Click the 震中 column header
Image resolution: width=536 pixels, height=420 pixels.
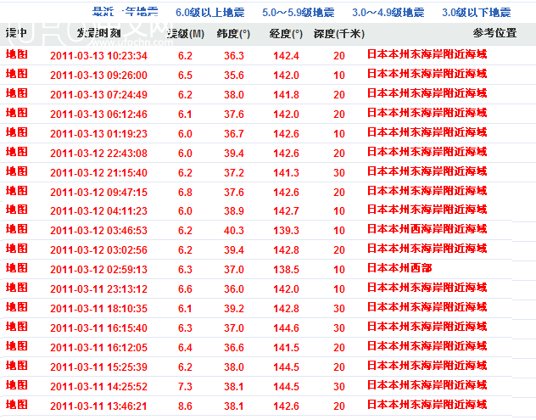[16, 33]
